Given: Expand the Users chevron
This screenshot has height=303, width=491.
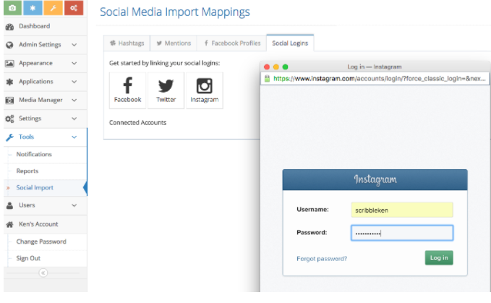Looking at the screenshot, I should coord(74,205).
